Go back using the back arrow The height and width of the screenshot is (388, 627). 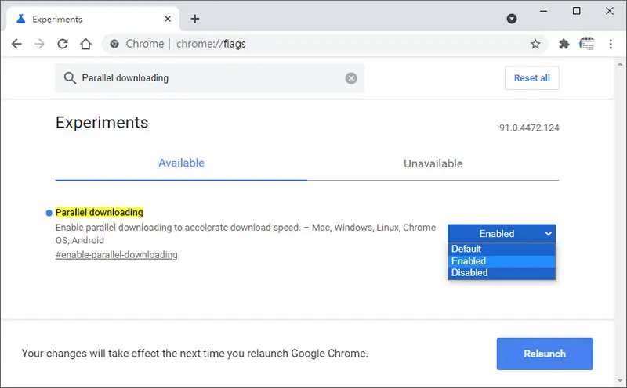16,44
